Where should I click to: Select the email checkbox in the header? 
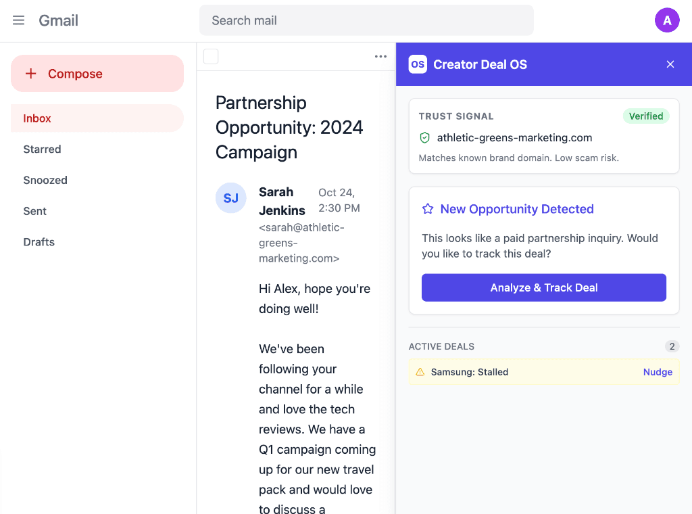coord(211,57)
